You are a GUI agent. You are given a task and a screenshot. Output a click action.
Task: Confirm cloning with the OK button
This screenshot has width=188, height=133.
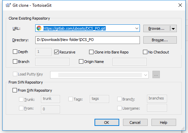(x=107, y=123)
